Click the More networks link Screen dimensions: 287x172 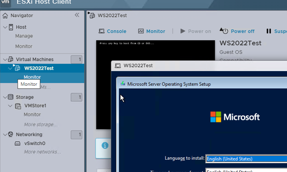(x=42, y=152)
